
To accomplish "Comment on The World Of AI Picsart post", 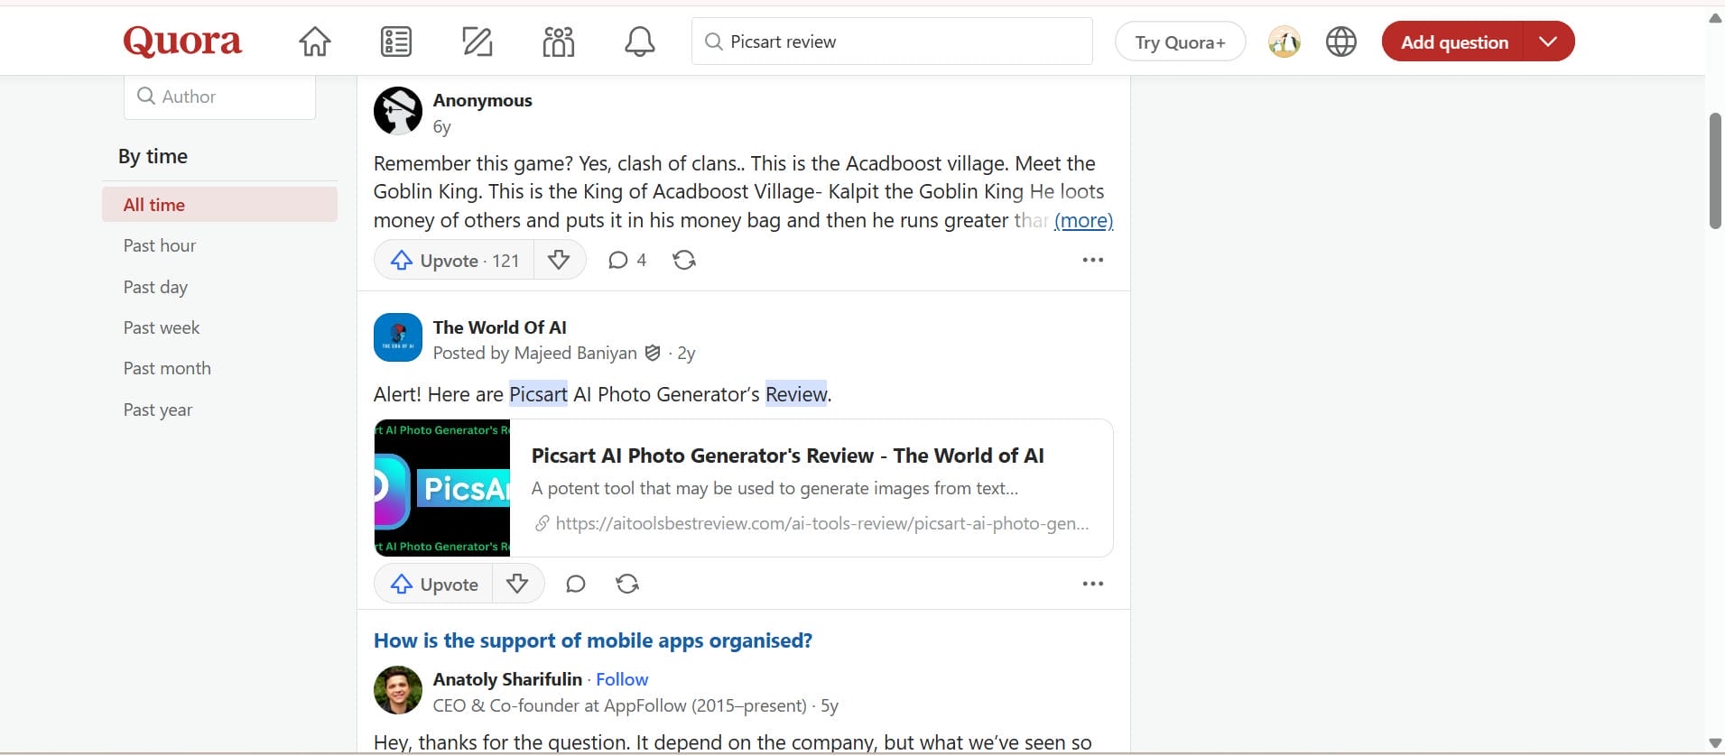I will click(x=576, y=584).
